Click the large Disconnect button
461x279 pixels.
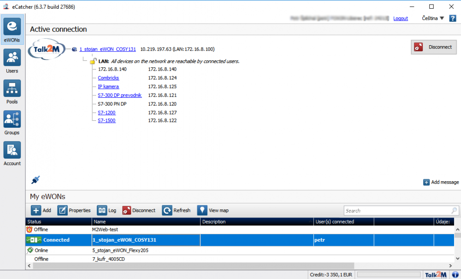(x=434, y=47)
